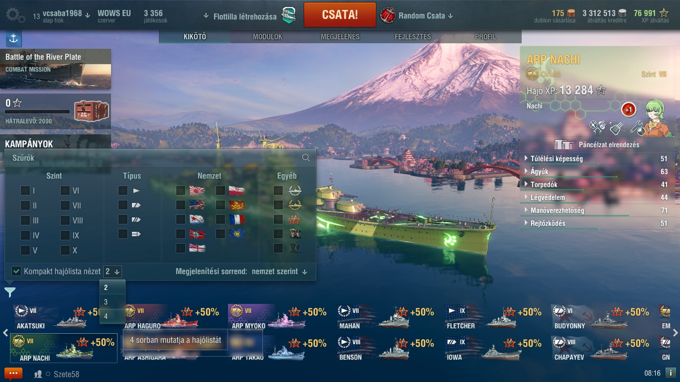Open the chat speech bubble icon
Viewport: 680px width, 382px height.
coord(13,374)
